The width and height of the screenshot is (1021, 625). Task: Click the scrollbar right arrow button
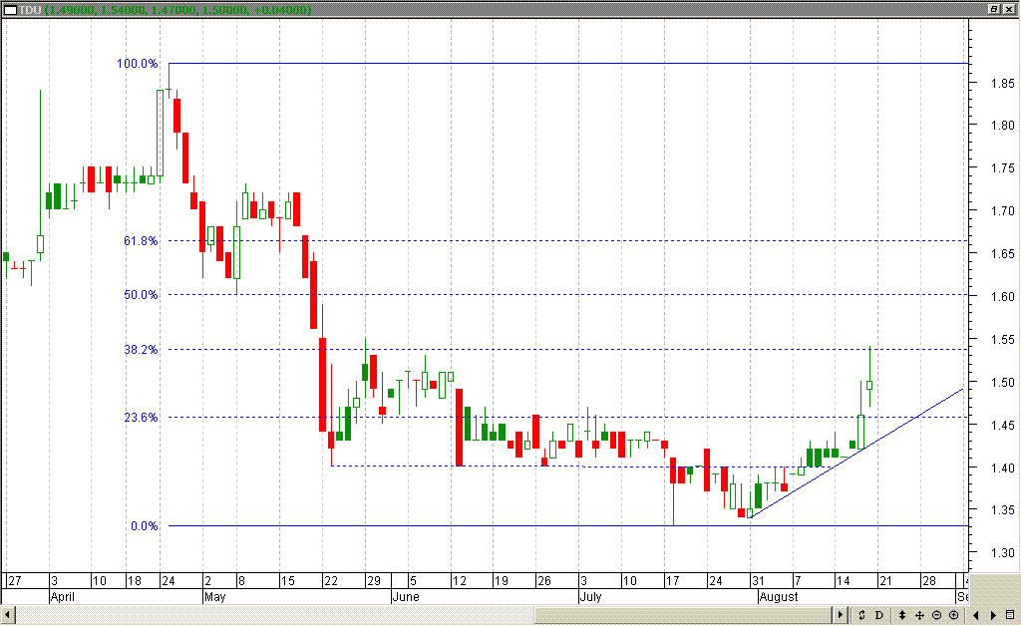840,615
